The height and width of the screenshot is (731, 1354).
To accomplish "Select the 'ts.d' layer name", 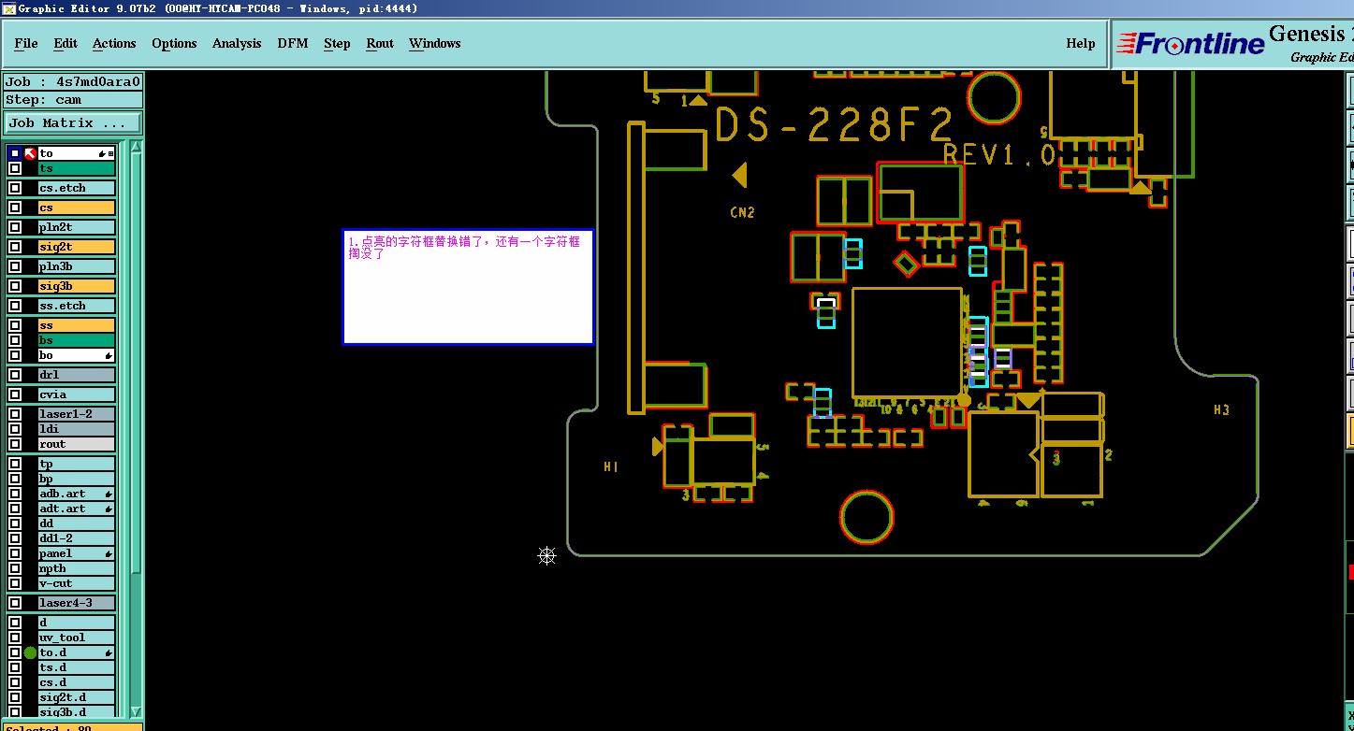I will [77, 667].
